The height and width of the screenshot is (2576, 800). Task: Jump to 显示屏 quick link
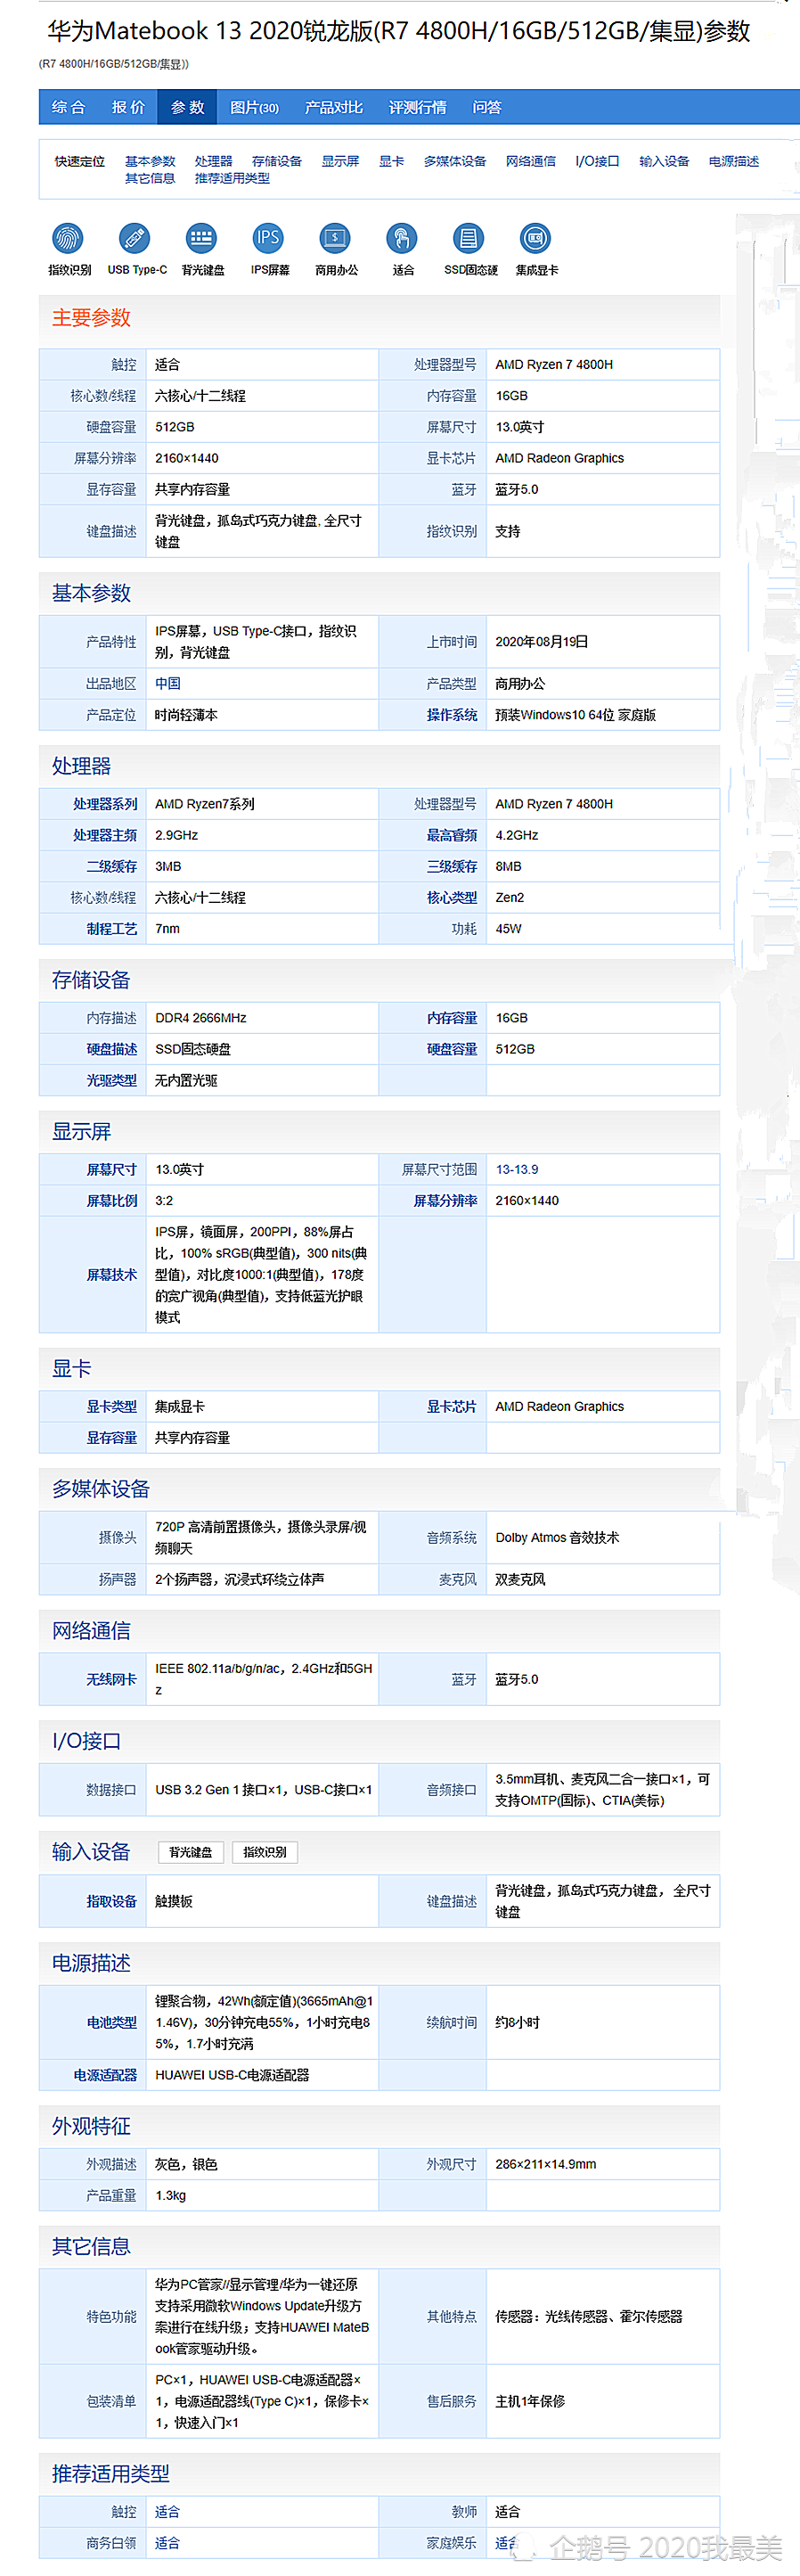340,161
